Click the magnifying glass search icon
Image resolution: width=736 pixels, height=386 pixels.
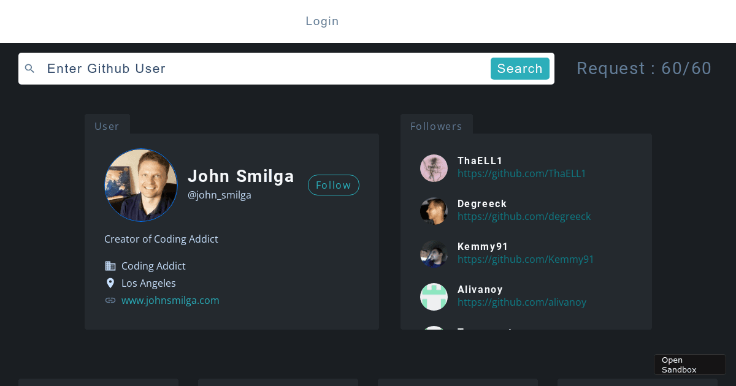[x=29, y=69]
